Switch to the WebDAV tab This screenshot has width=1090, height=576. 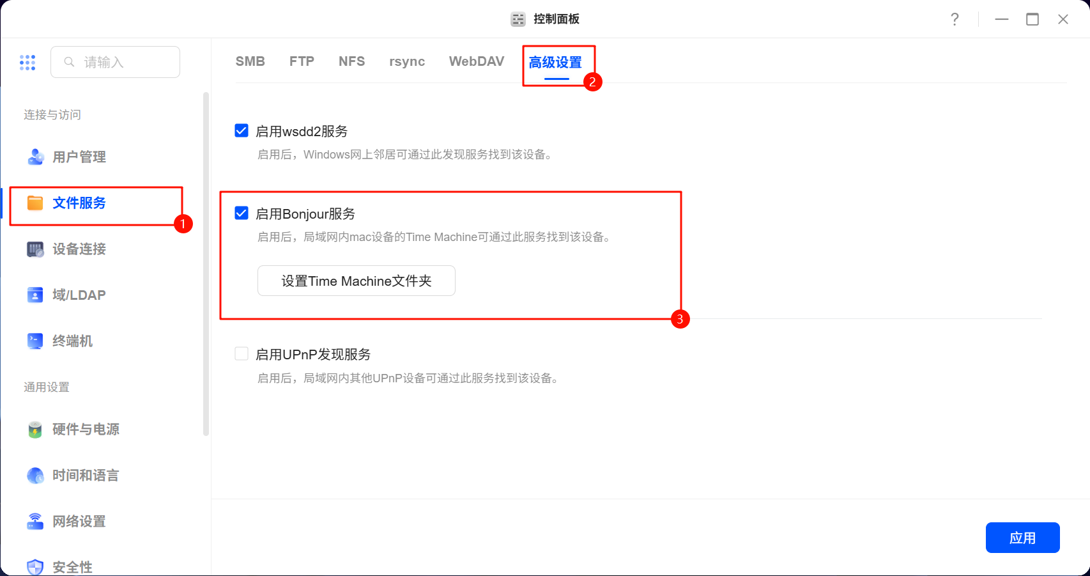[476, 61]
